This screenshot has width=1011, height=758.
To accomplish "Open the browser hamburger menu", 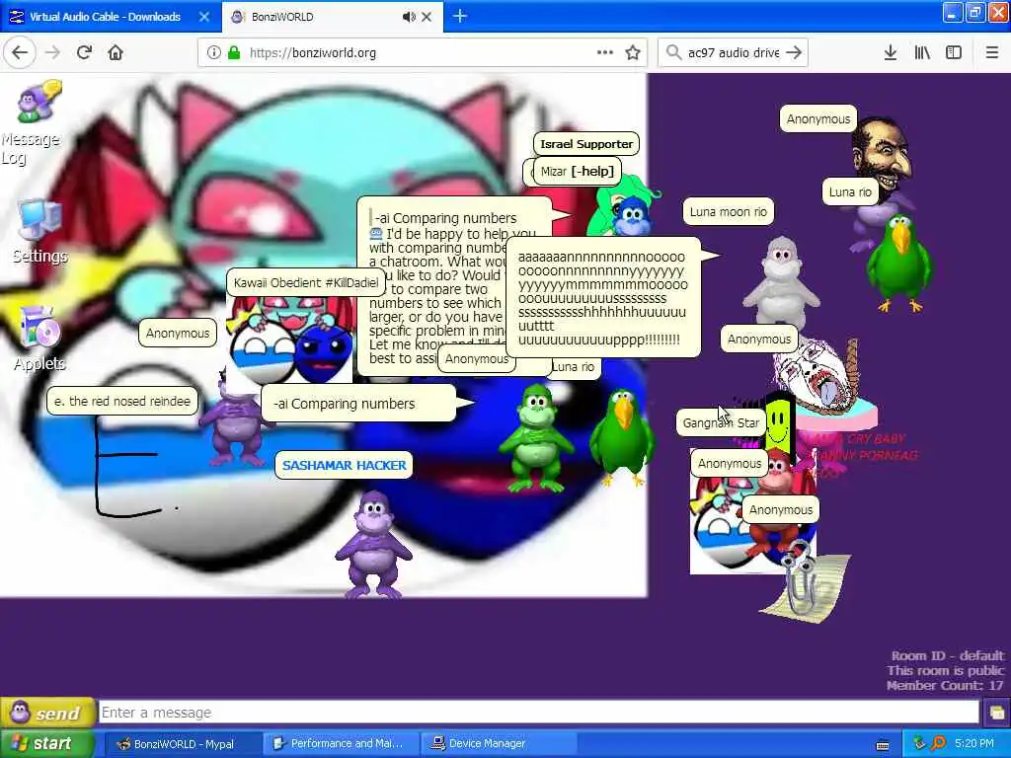I will (991, 53).
